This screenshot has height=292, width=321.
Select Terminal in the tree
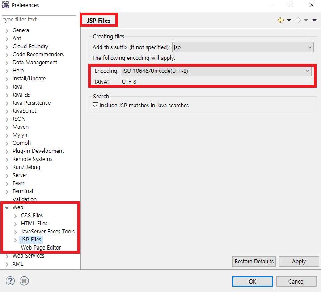click(x=23, y=191)
